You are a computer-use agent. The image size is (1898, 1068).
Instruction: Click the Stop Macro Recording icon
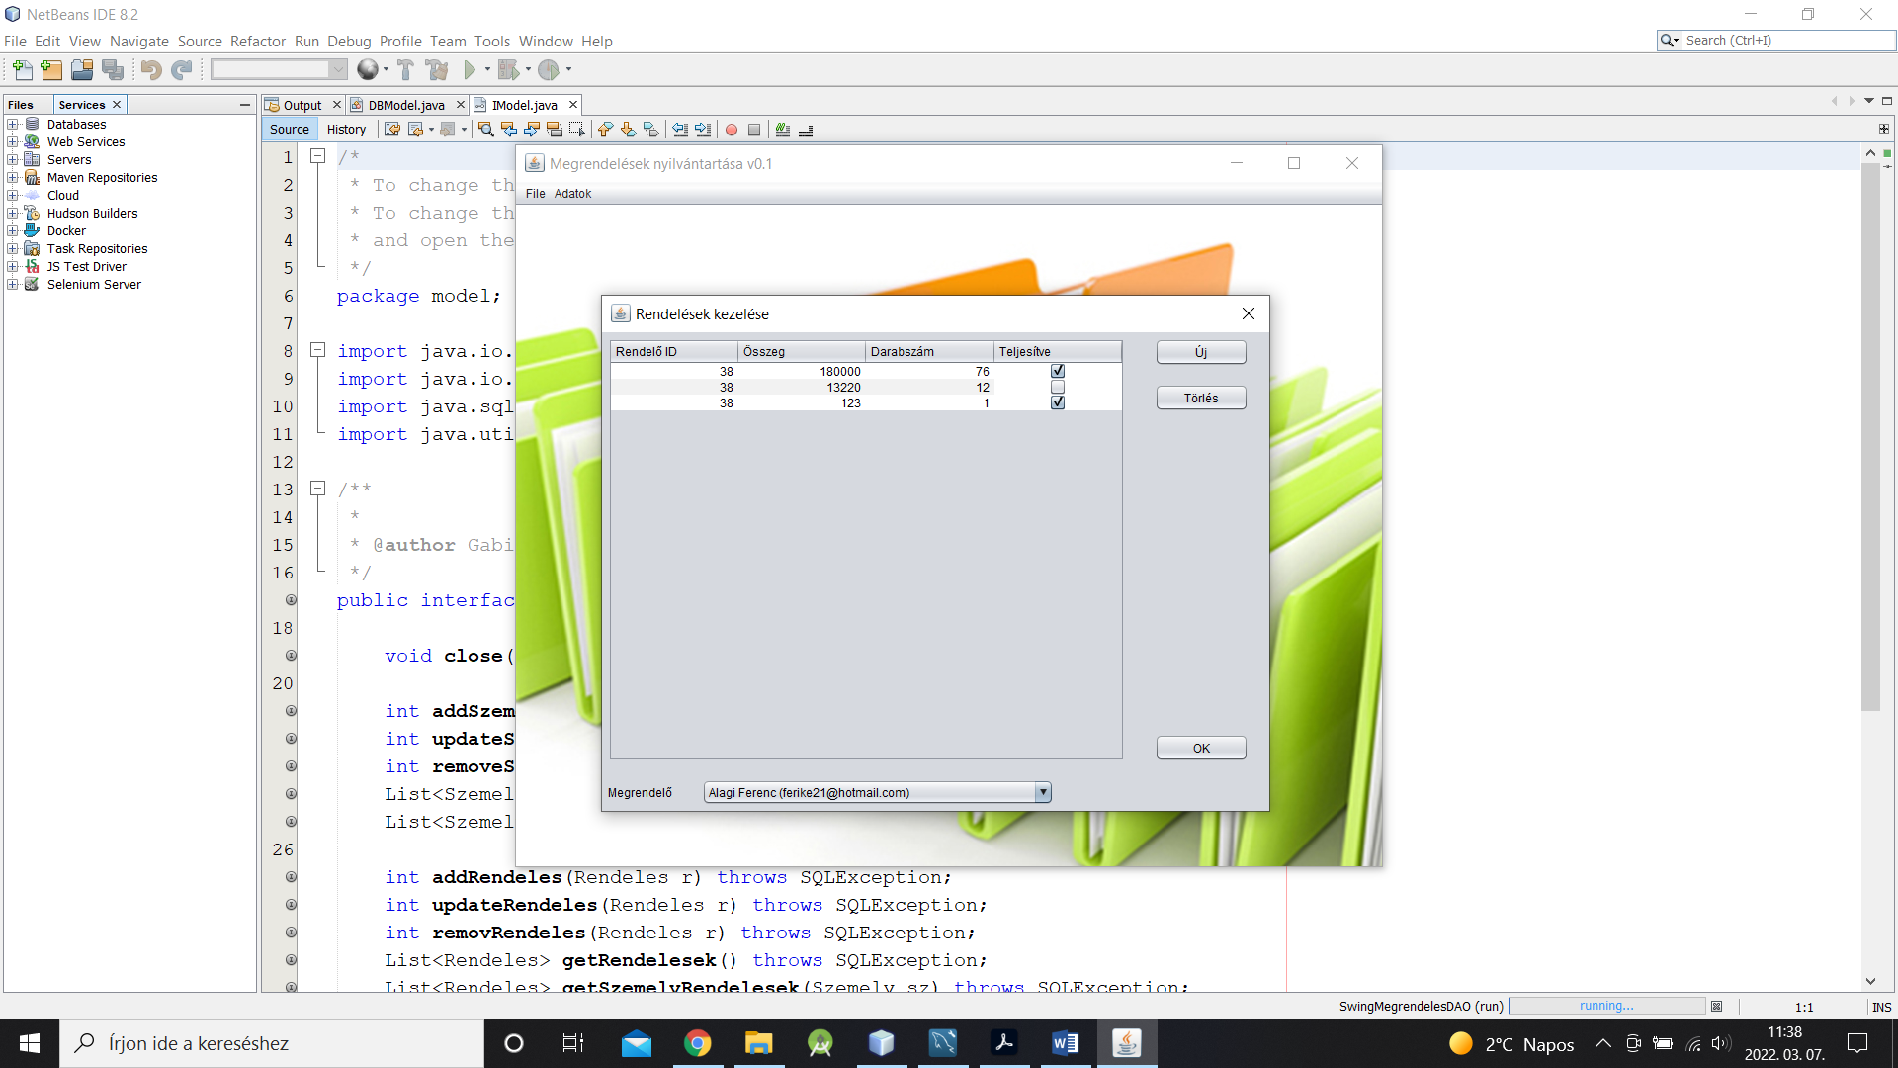754,130
